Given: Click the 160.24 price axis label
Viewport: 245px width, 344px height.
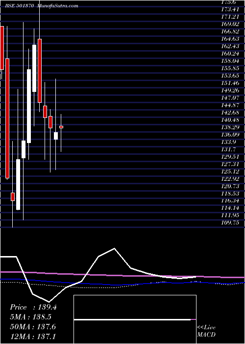Looking at the screenshot, I should (x=231, y=54).
